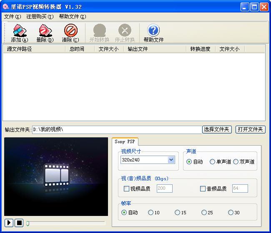Click the 源文件路径 column header
The height and width of the screenshot is (233, 271).
[34, 49]
